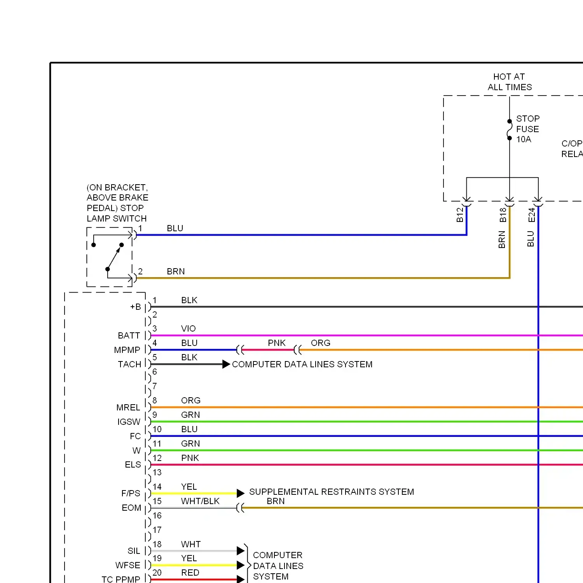This screenshot has width=583, height=583.
Task: Select BLK color label on pin 5 wire
Action: [189, 357]
